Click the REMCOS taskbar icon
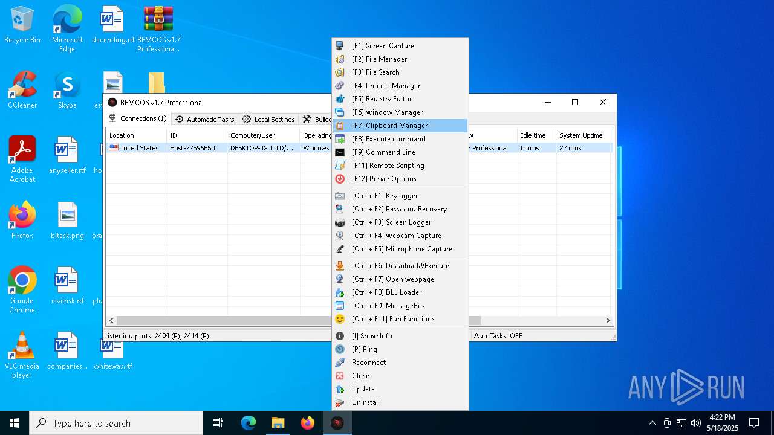Image resolution: width=774 pixels, height=435 pixels. 337,423
